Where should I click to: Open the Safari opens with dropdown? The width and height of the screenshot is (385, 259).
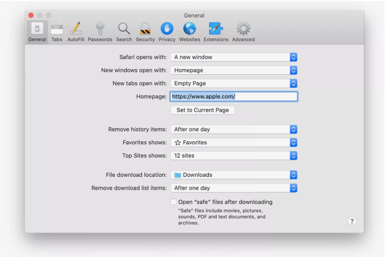click(234, 57)
